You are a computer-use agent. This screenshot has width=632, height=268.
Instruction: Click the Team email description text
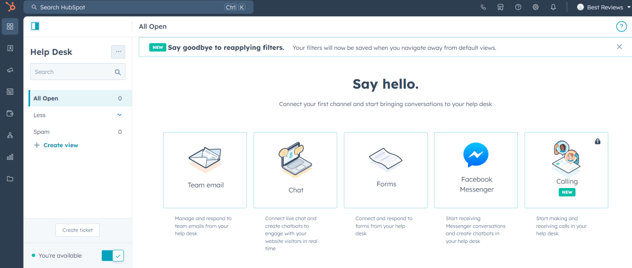click(202, 226)
